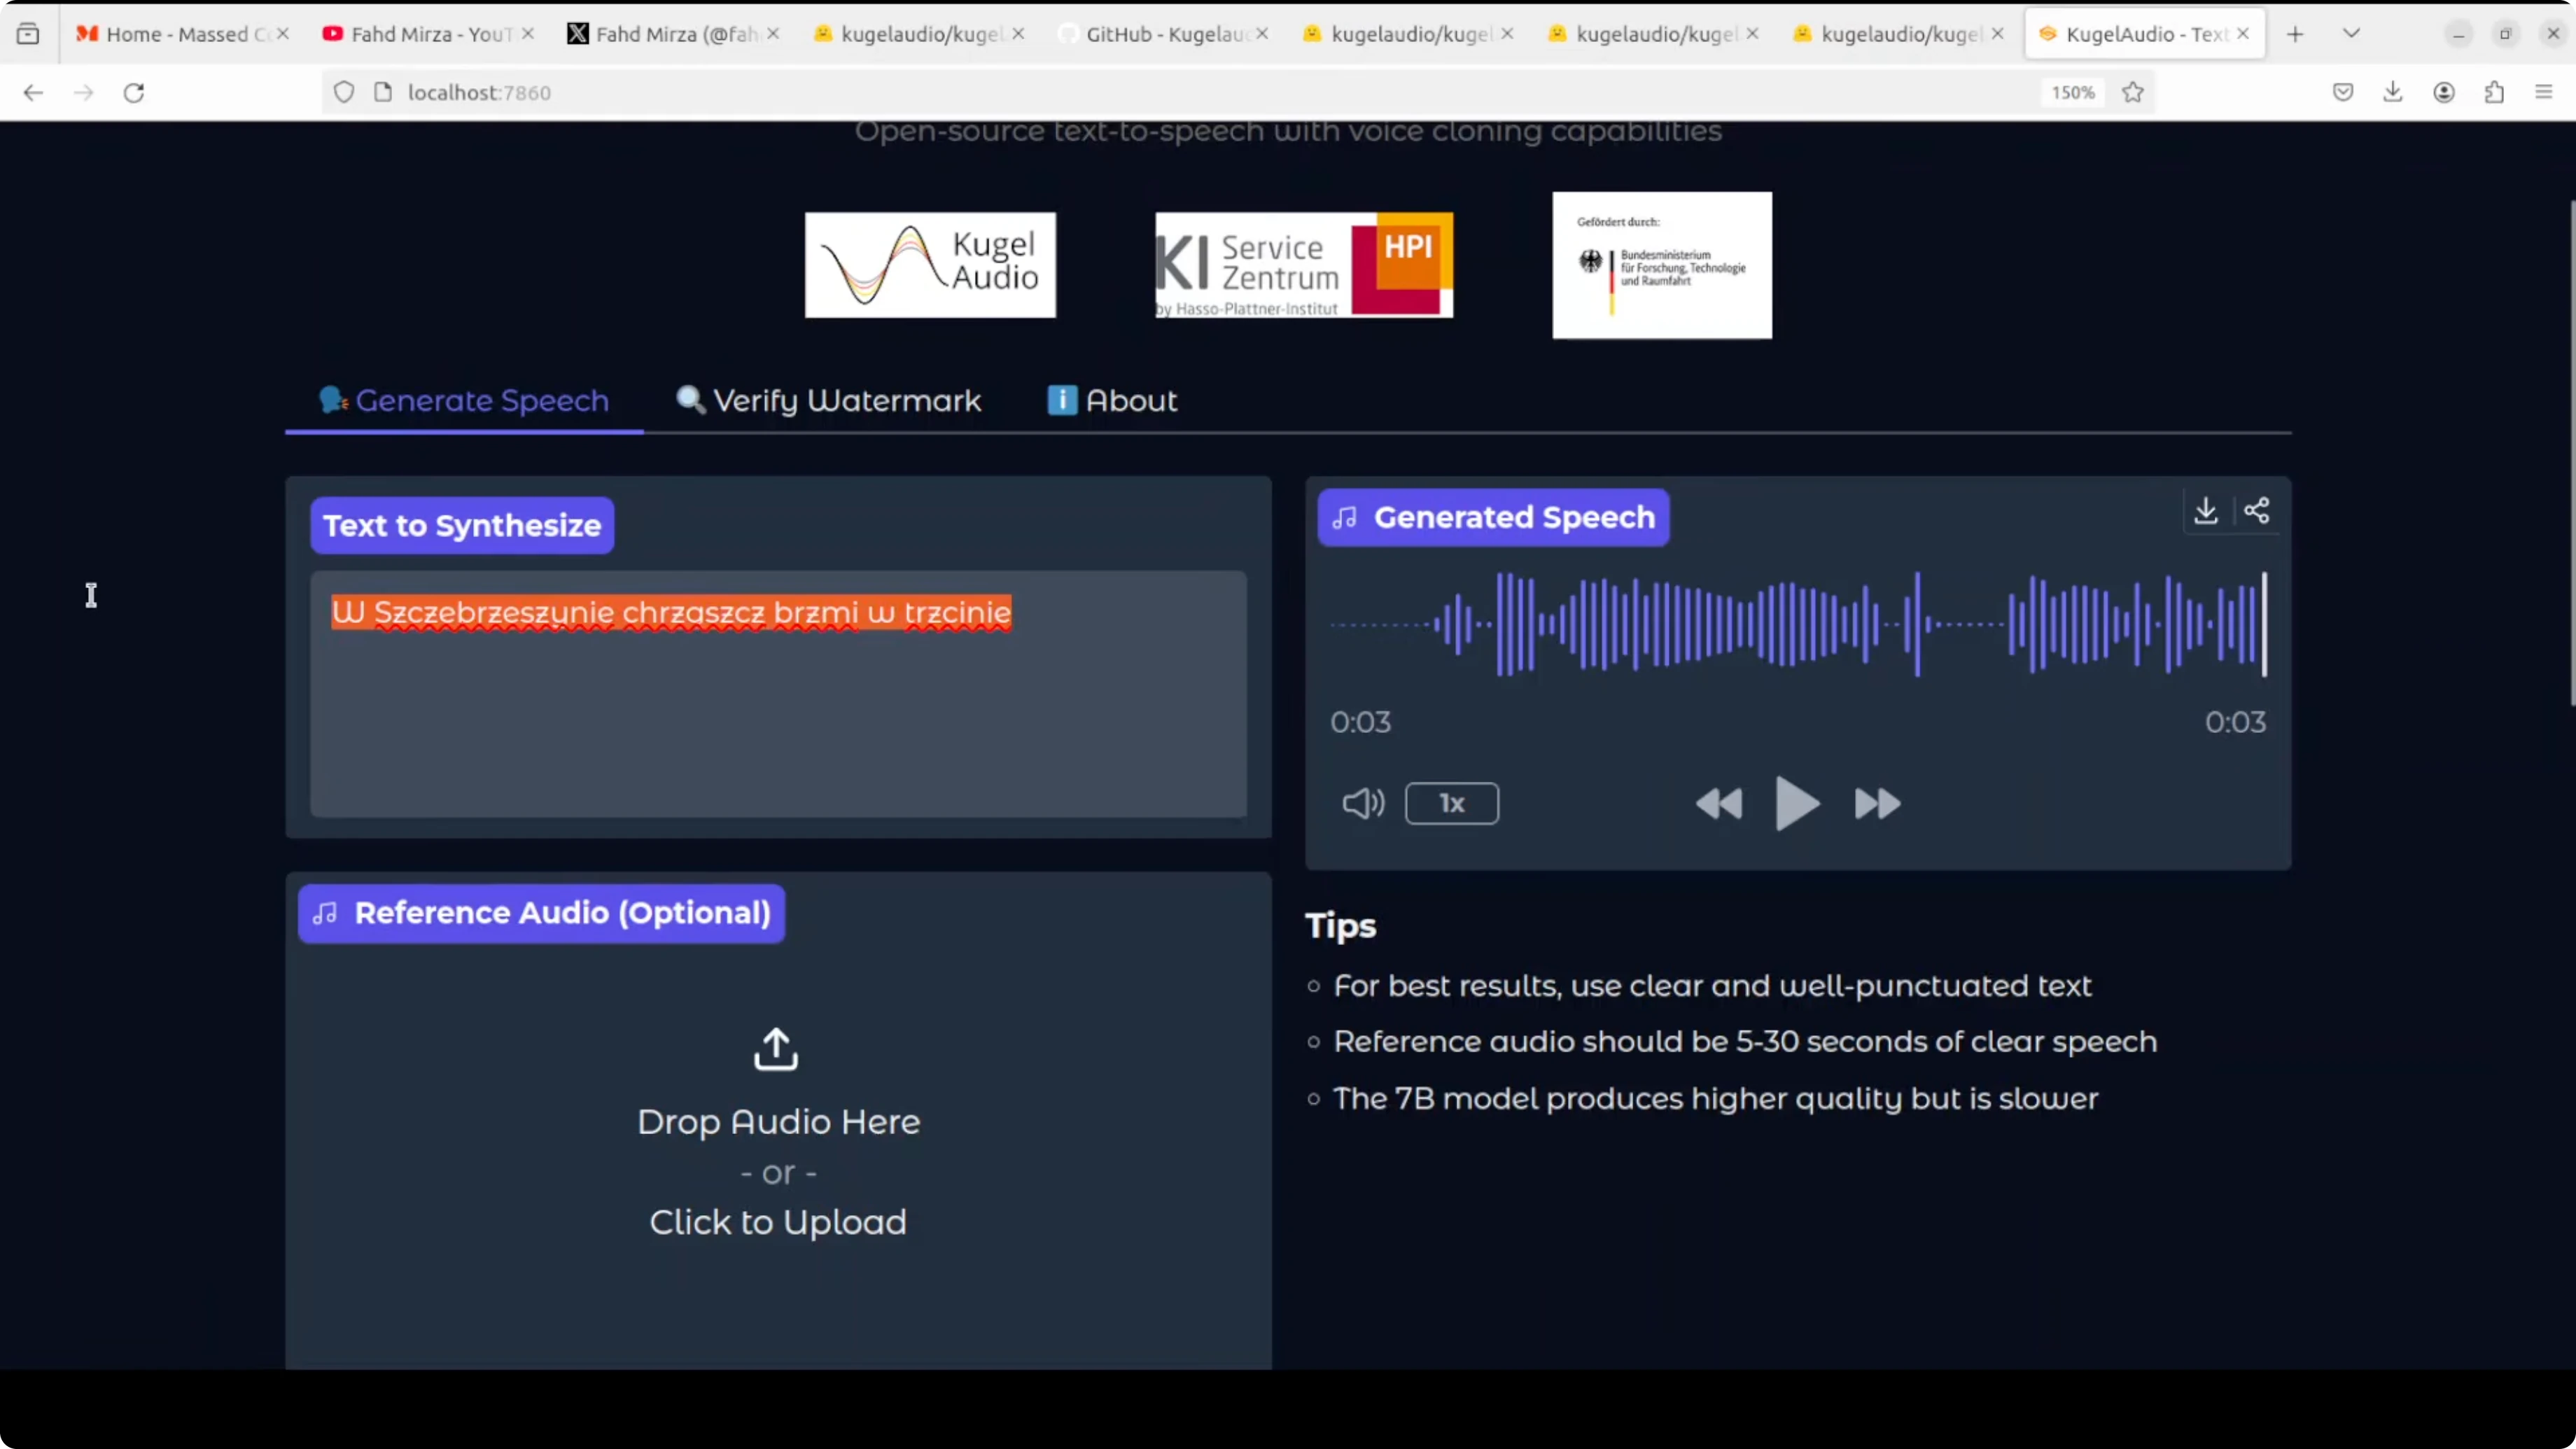2576x1449 pixels.
Task: Click inside the Text to Synthesize box
Action: point(778,720)
